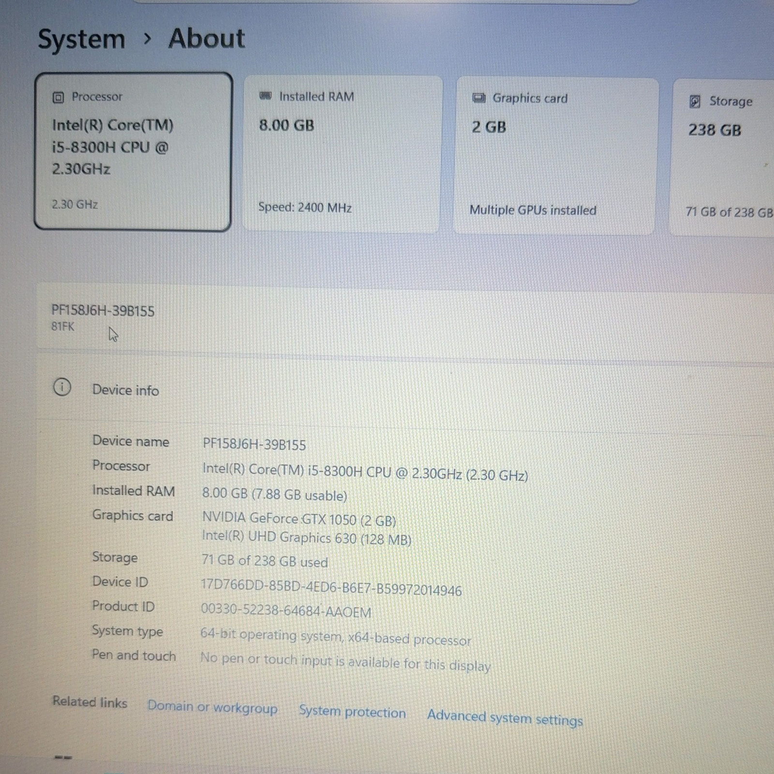Select Intel(R) UHD Graphics 630 (128 MB) text

click(x=307, y=538)
